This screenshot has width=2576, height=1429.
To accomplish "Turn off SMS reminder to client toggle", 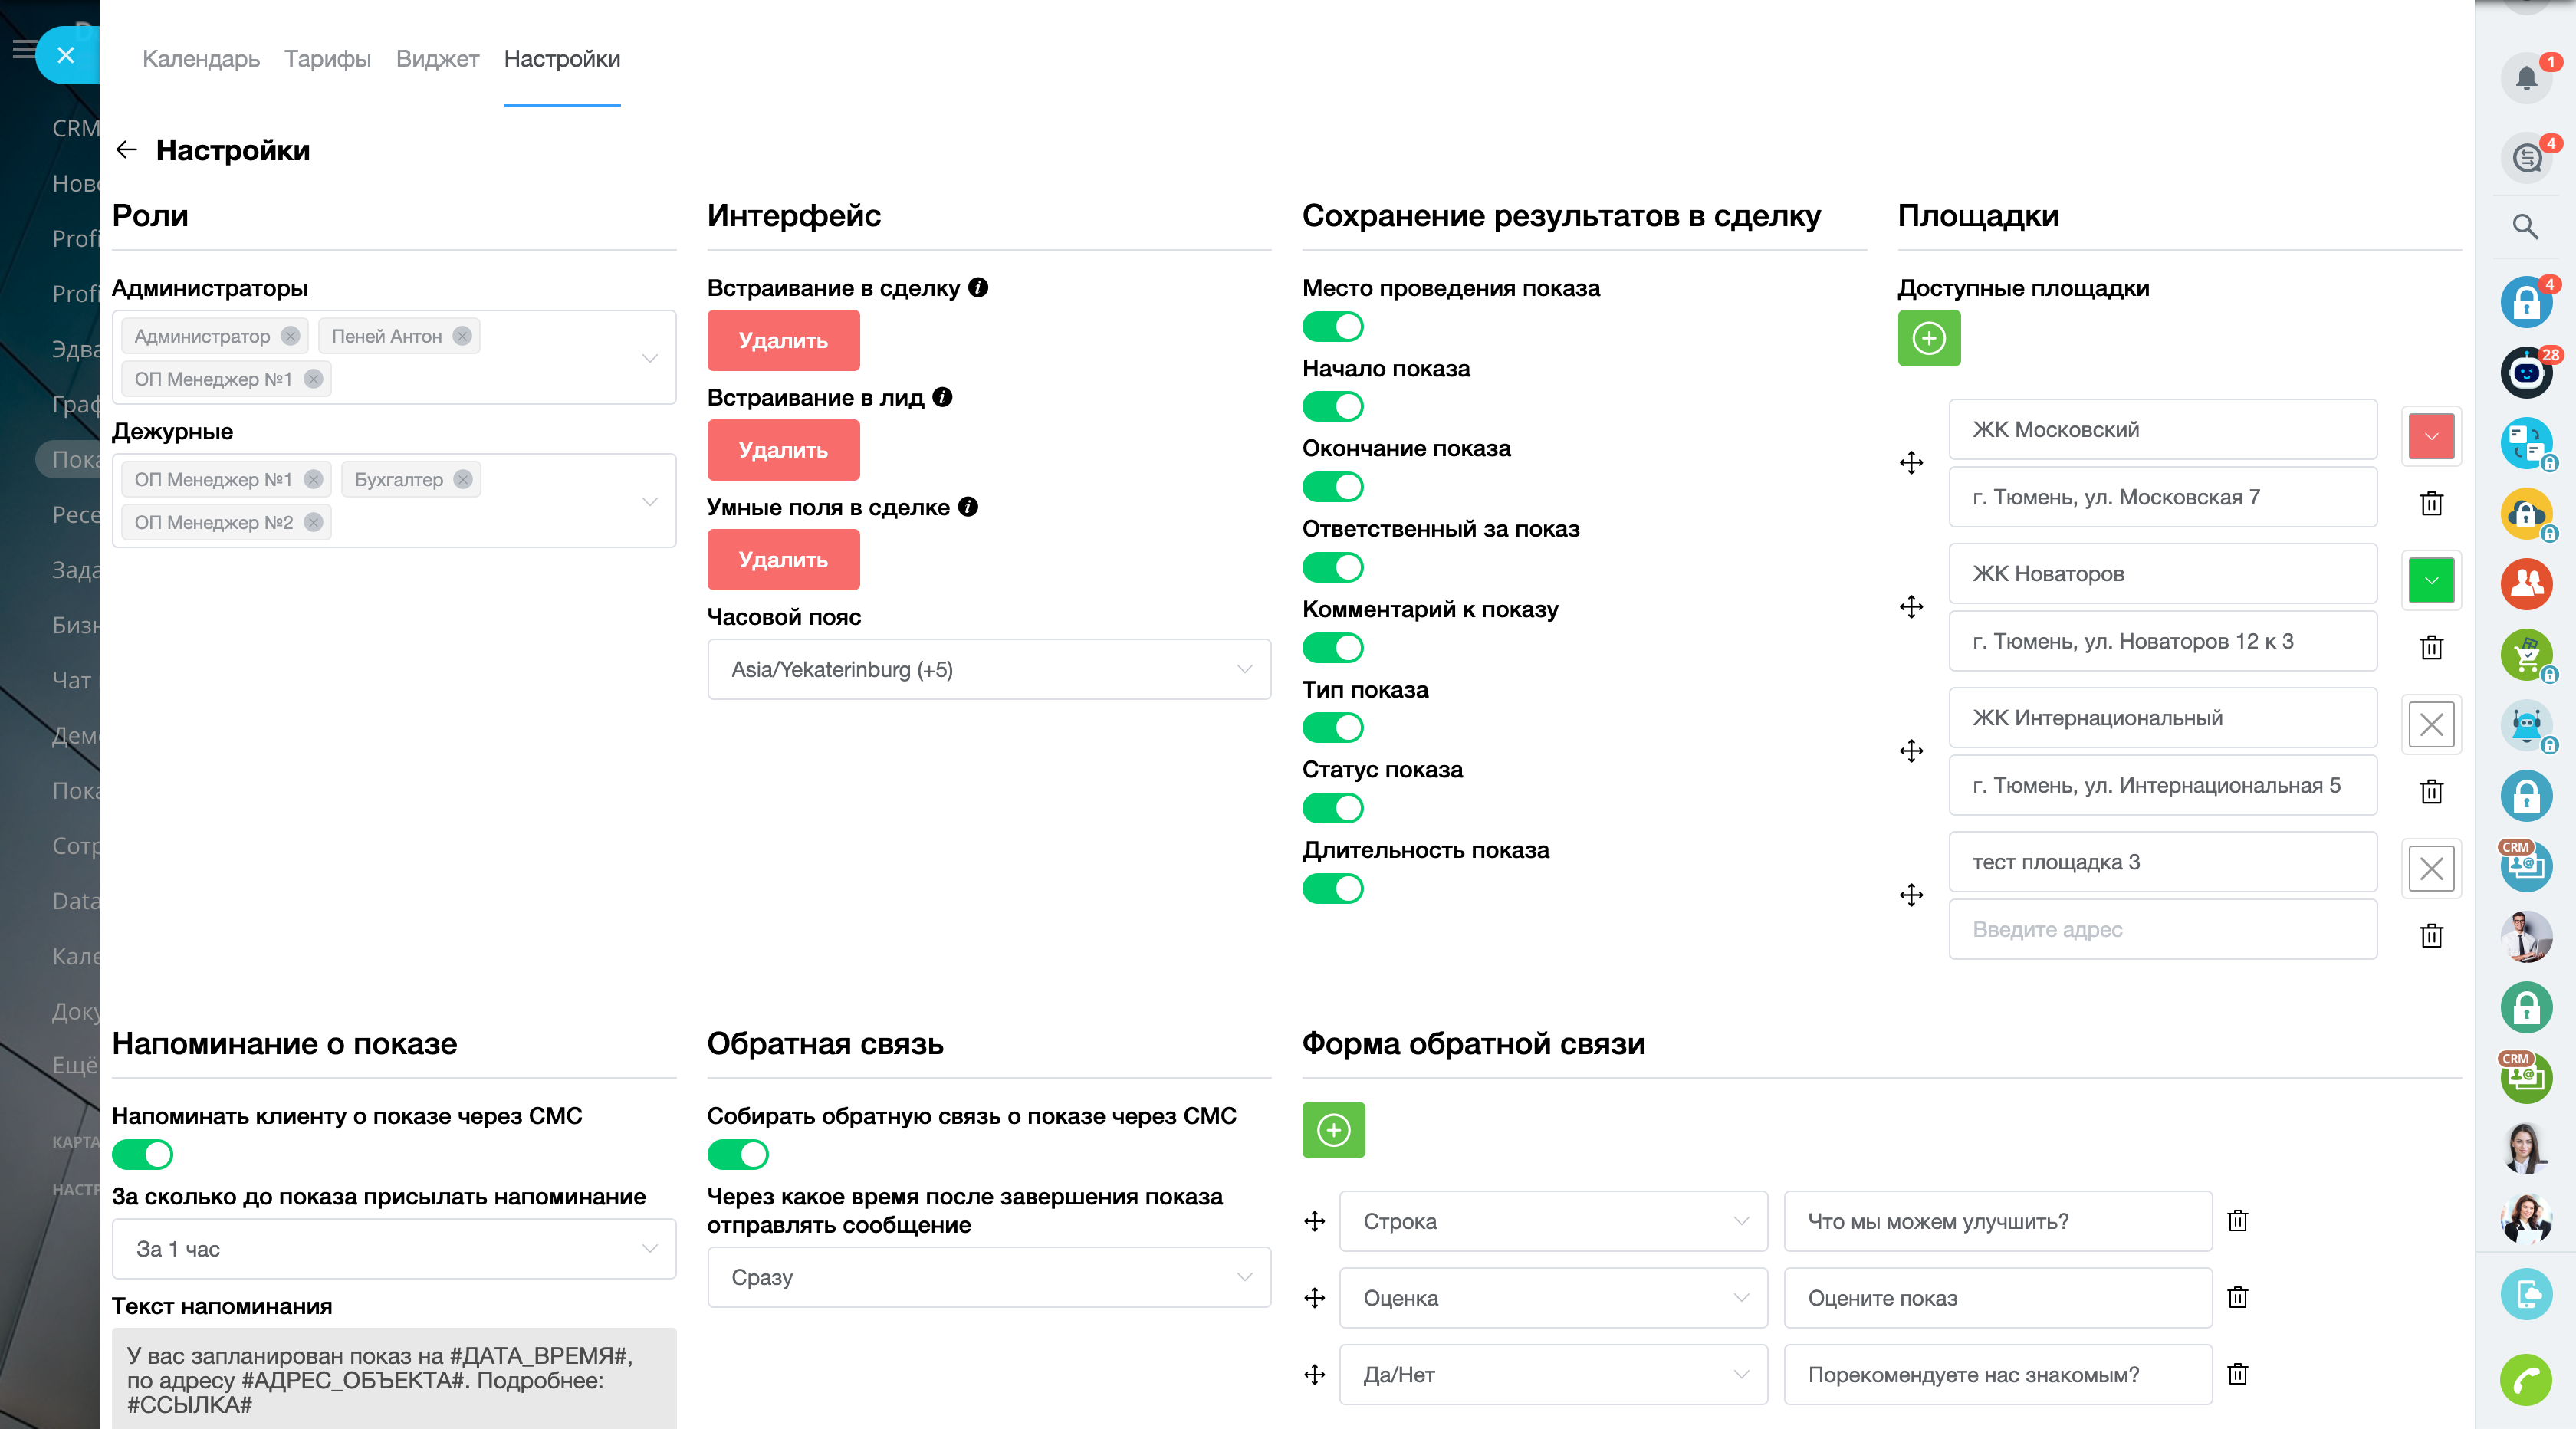I will tap(142, 1155).
